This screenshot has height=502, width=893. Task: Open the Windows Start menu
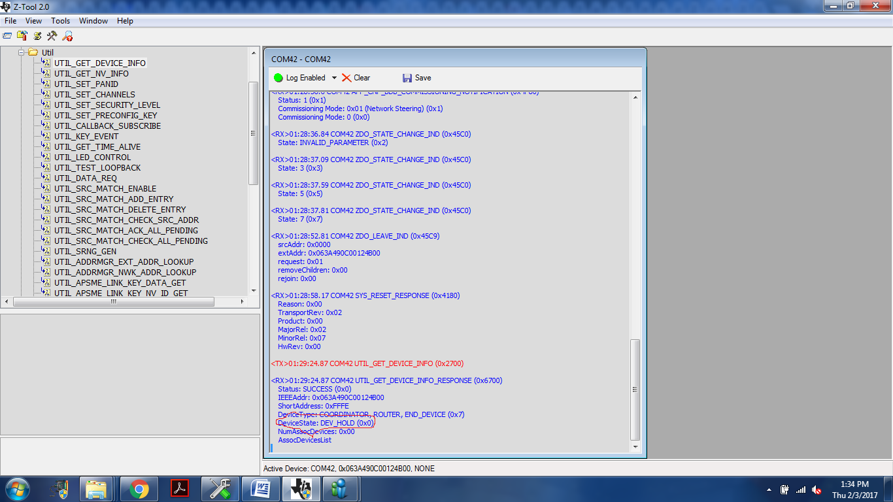tap(16, 489)
